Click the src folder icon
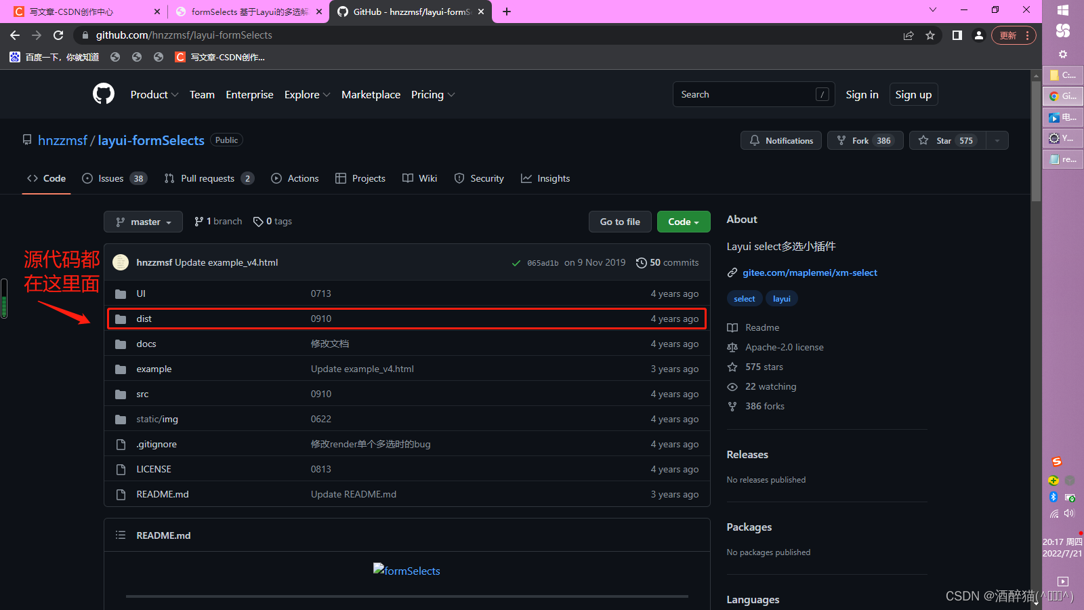Screen dimensions: 1084x610 click(x=121, y=394)
